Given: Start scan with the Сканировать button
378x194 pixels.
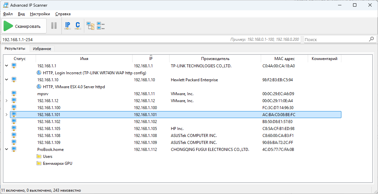Looking at the screenshot, I should click(24, 26).
